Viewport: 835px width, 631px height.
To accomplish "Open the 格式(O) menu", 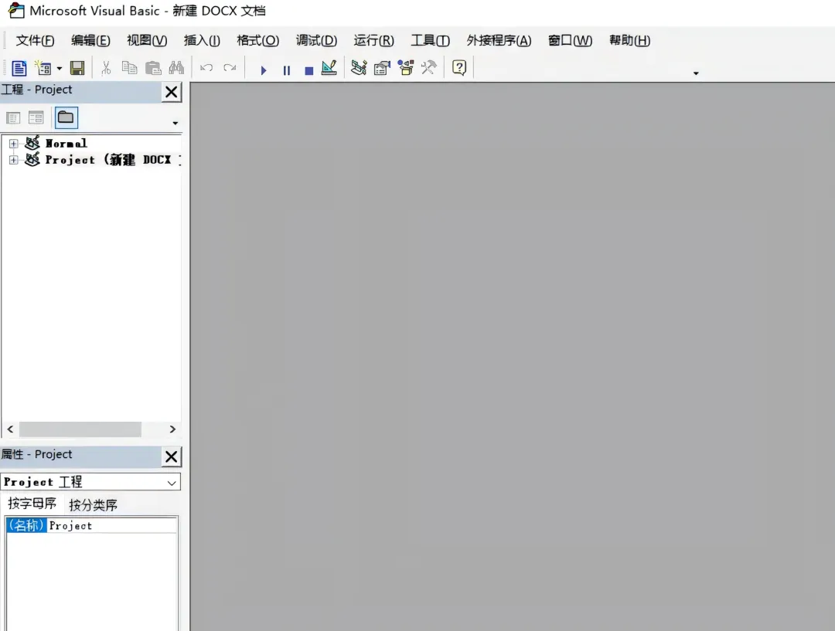I will 257,40.
